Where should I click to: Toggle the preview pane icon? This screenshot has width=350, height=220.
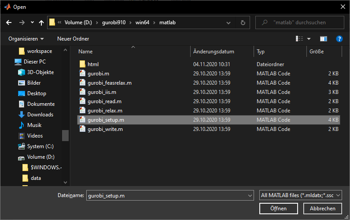pyautogui.click(x=324, y=39)
